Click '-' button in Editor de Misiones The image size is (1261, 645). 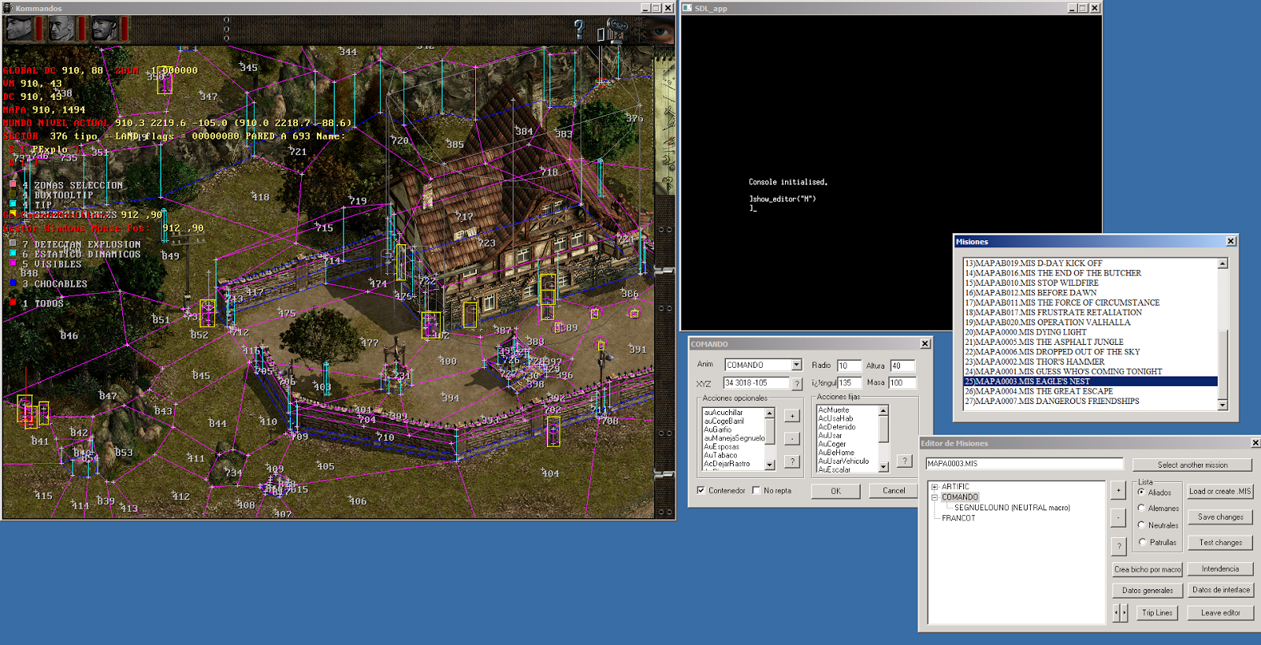click(1118, 518)
